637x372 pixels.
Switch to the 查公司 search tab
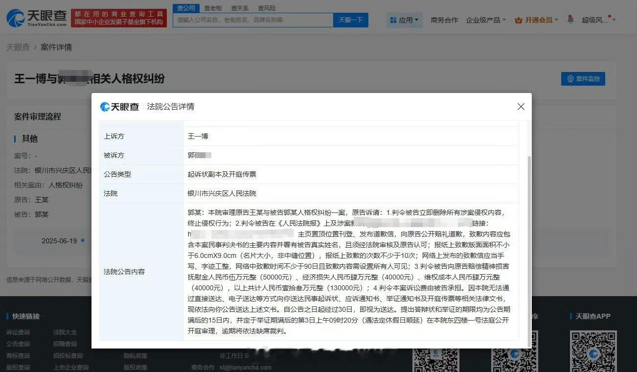(186, 8)
